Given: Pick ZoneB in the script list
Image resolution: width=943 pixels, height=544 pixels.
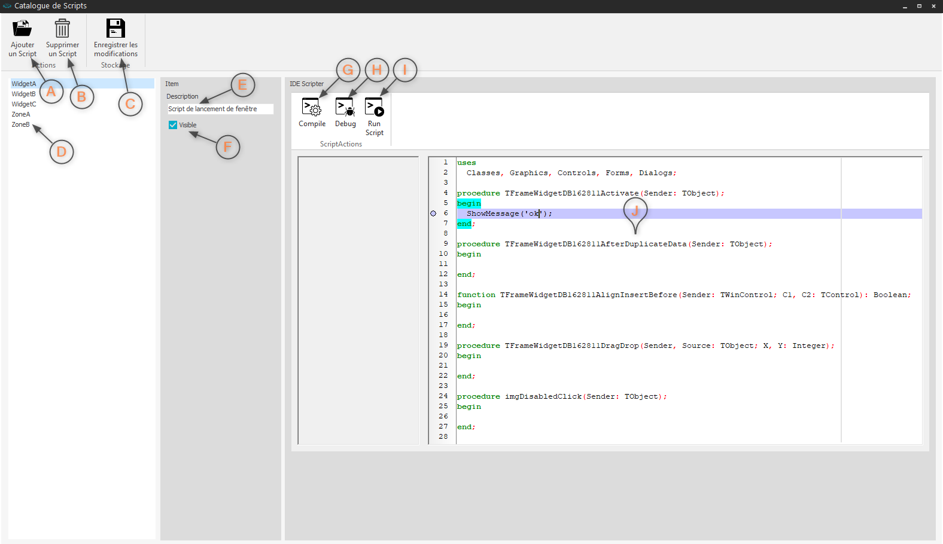Looking at the screenshot, I should pyautogui.click(x=20, y=124).
